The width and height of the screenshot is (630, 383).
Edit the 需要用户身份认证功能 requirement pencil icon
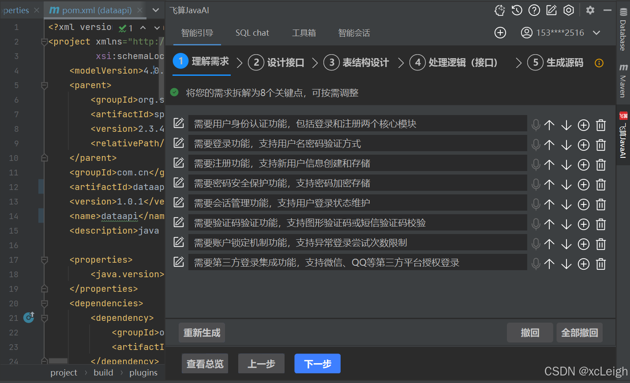pyautogui.click(x=179, y=123)
